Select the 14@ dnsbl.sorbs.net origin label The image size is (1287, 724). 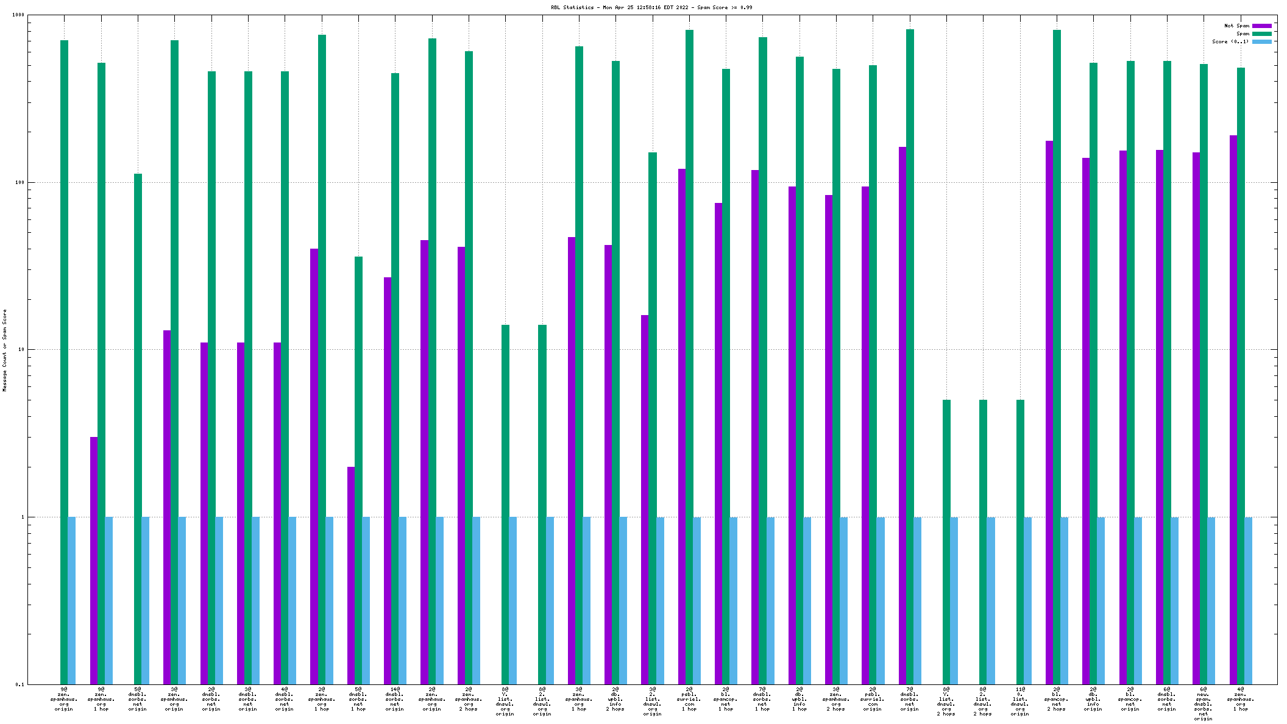(x=395, y=699)
